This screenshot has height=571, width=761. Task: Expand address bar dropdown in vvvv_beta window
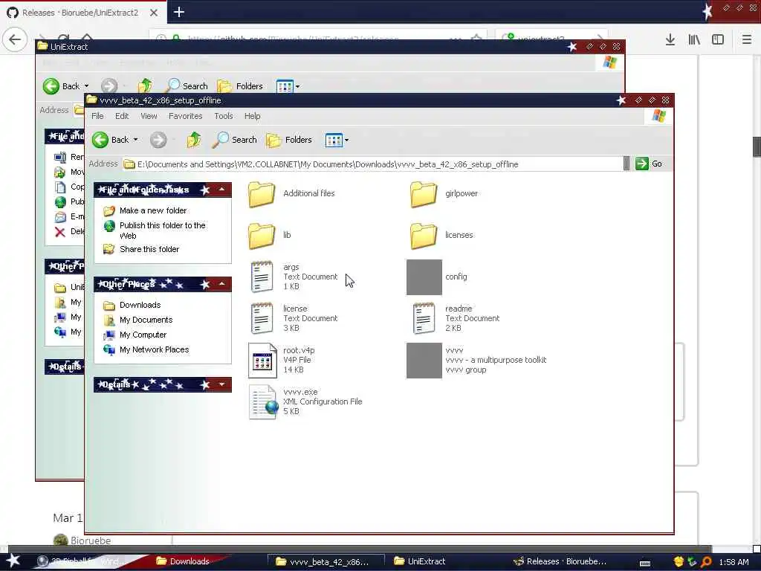(626, 164)
